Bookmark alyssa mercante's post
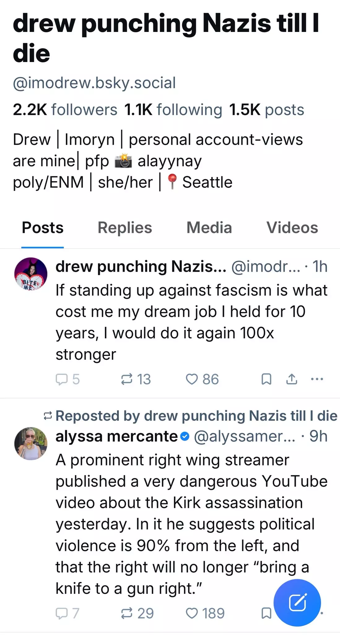This screenshot has width=340, height=635. click(x=266, y=613)
